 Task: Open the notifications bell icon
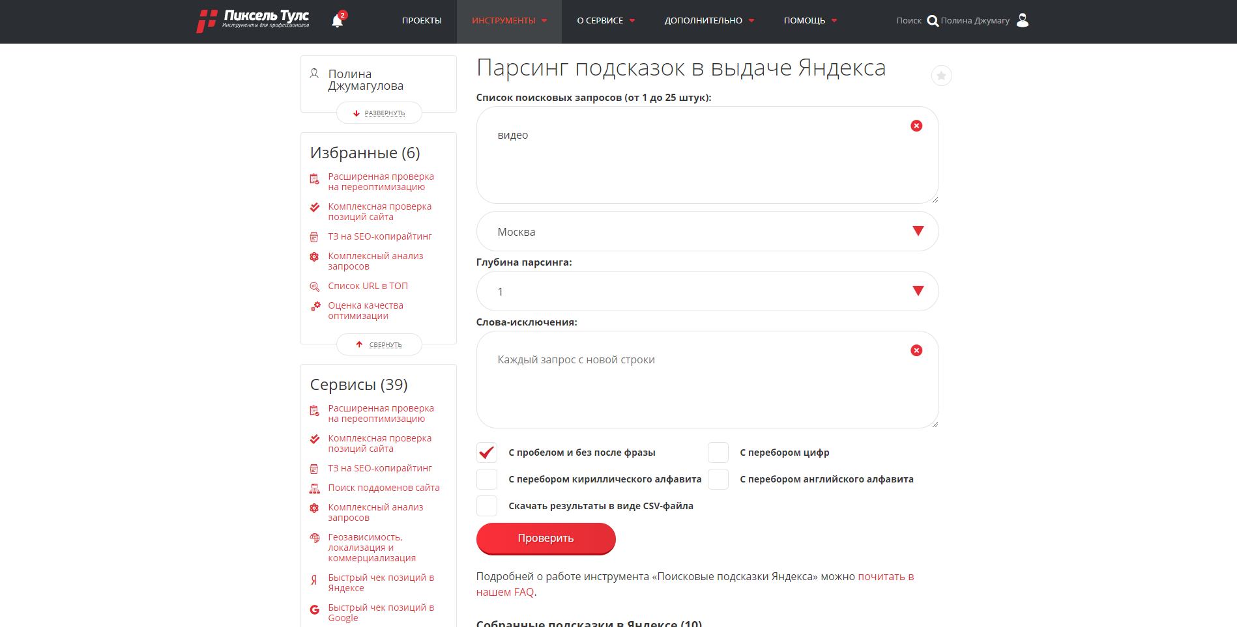[338, 21]
